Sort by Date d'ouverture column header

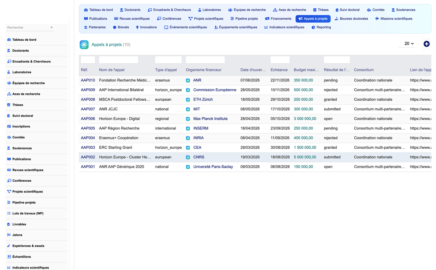pos(253,70)
